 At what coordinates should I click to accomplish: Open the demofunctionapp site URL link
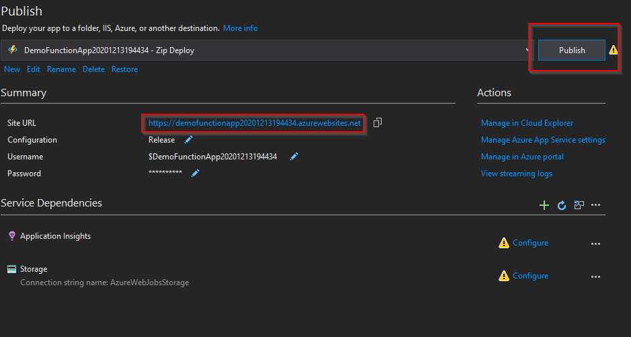tap(254, 123)
